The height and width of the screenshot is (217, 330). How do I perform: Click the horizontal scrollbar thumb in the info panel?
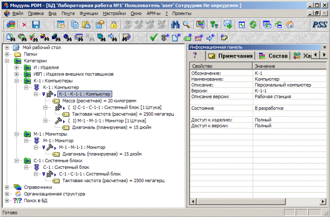click(x=241, y=202)
